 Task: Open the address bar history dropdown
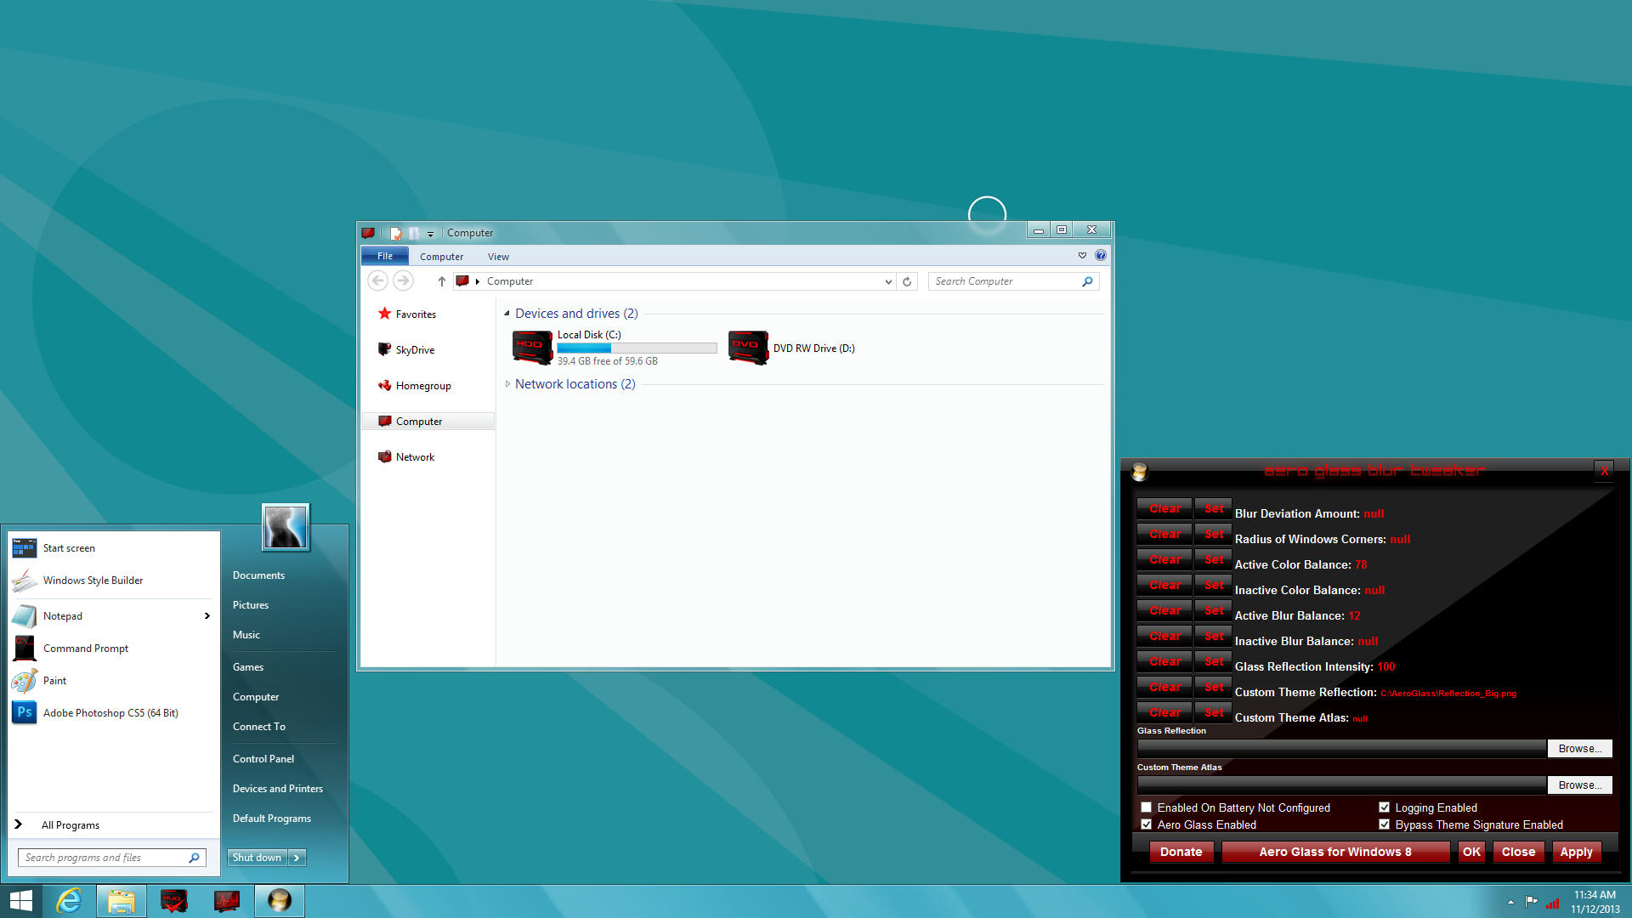[888, 281]
